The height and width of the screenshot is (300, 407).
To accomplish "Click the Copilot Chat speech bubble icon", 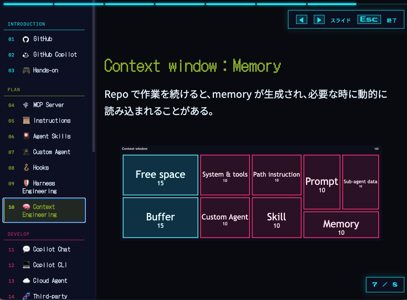I will tap(26, 249).
